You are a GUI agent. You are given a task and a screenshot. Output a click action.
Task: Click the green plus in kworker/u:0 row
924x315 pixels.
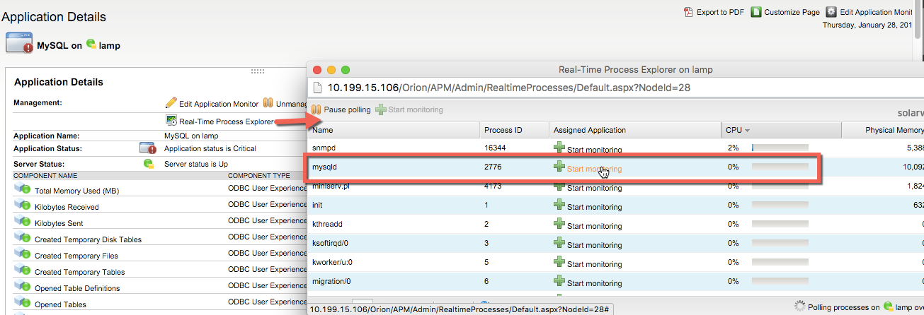(x=559, y=262)
